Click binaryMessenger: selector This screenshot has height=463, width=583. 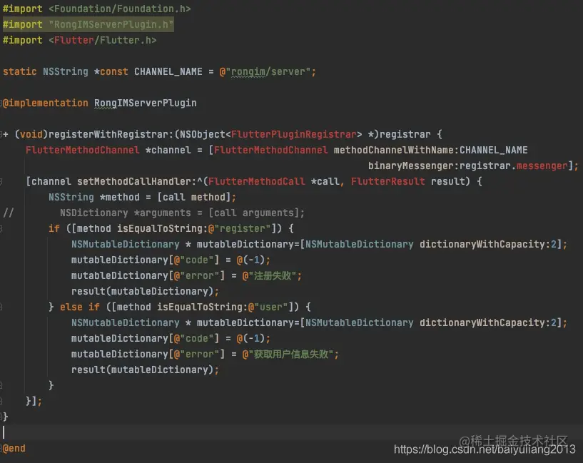click(413, 166)
